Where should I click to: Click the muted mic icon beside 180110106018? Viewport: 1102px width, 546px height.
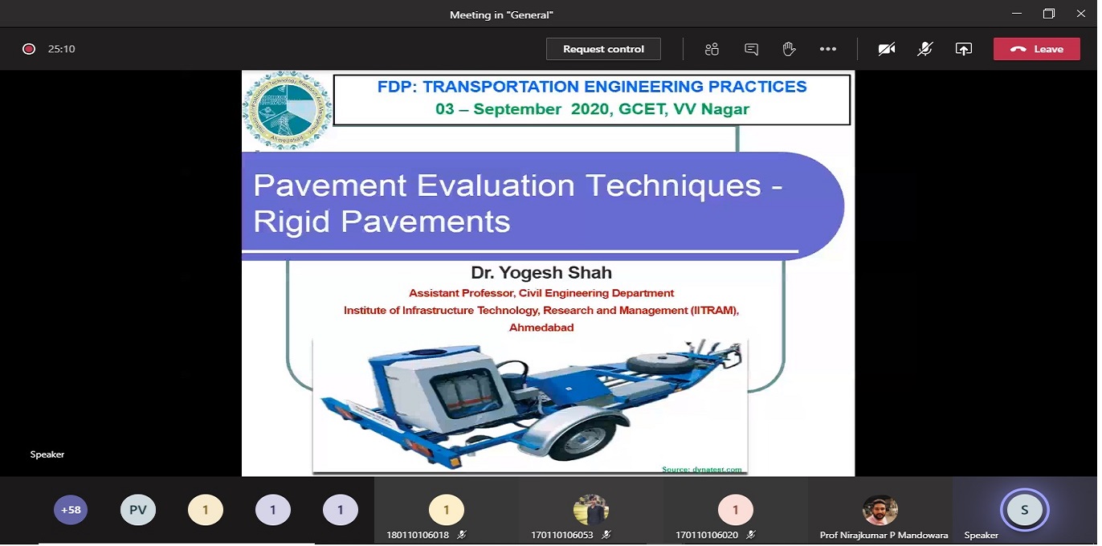[462, 535]
